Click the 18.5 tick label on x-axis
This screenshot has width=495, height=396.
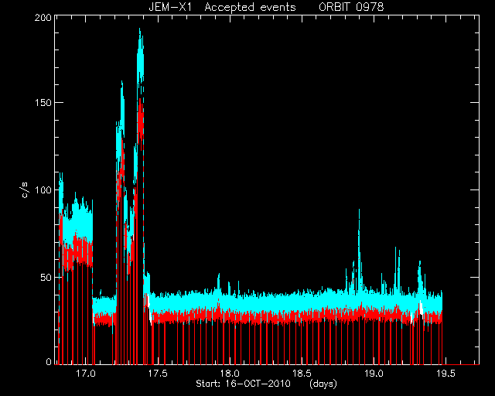coord(302,374)
